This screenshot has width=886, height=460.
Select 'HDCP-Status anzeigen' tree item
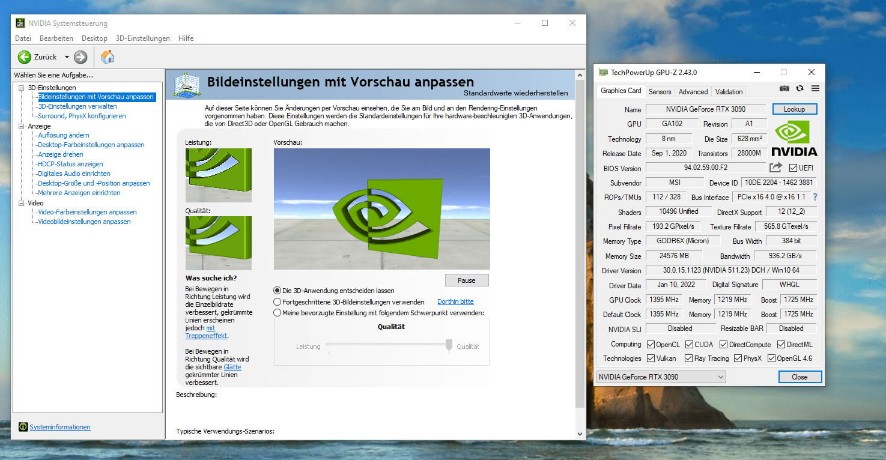70,164
